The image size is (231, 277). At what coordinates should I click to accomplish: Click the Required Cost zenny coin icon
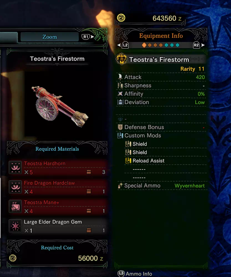[x=13, y=258]
